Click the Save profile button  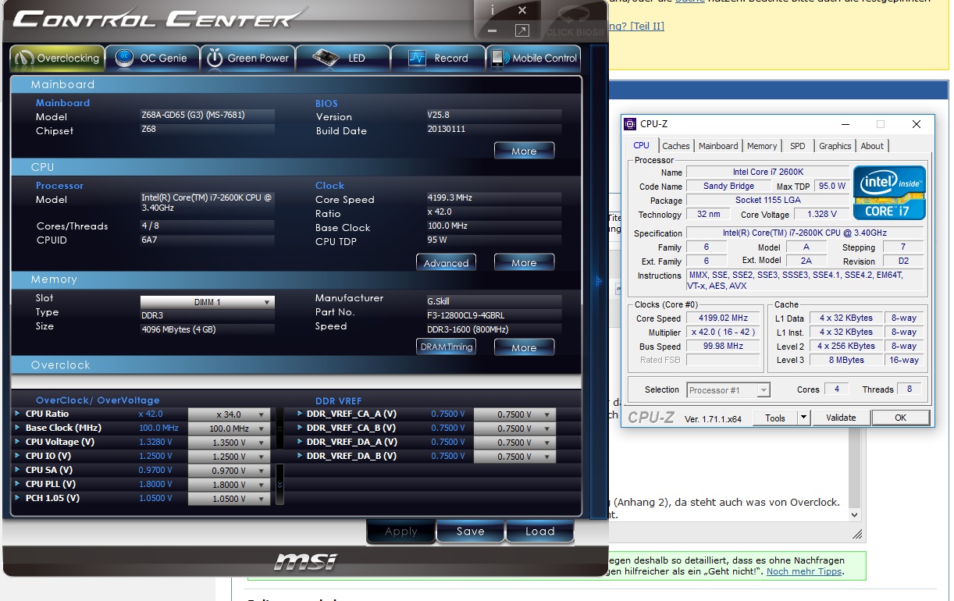click(x=470, y=531)
